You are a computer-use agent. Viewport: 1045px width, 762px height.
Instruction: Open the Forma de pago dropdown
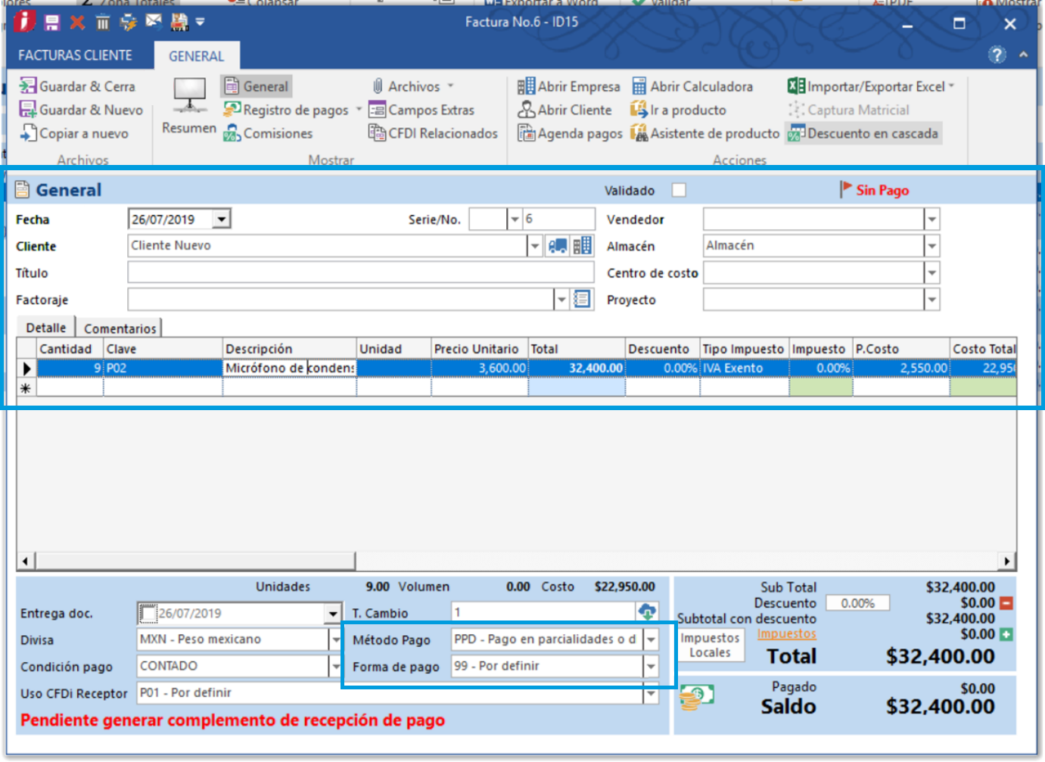click(651, 667)
